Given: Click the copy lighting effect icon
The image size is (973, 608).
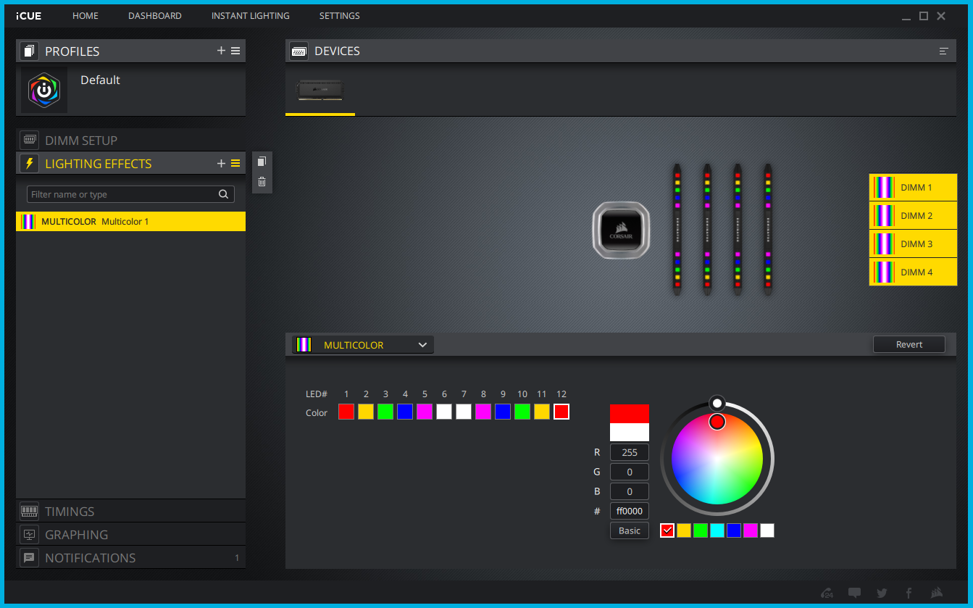Looking at the screenshot, I should pos(262,162).
